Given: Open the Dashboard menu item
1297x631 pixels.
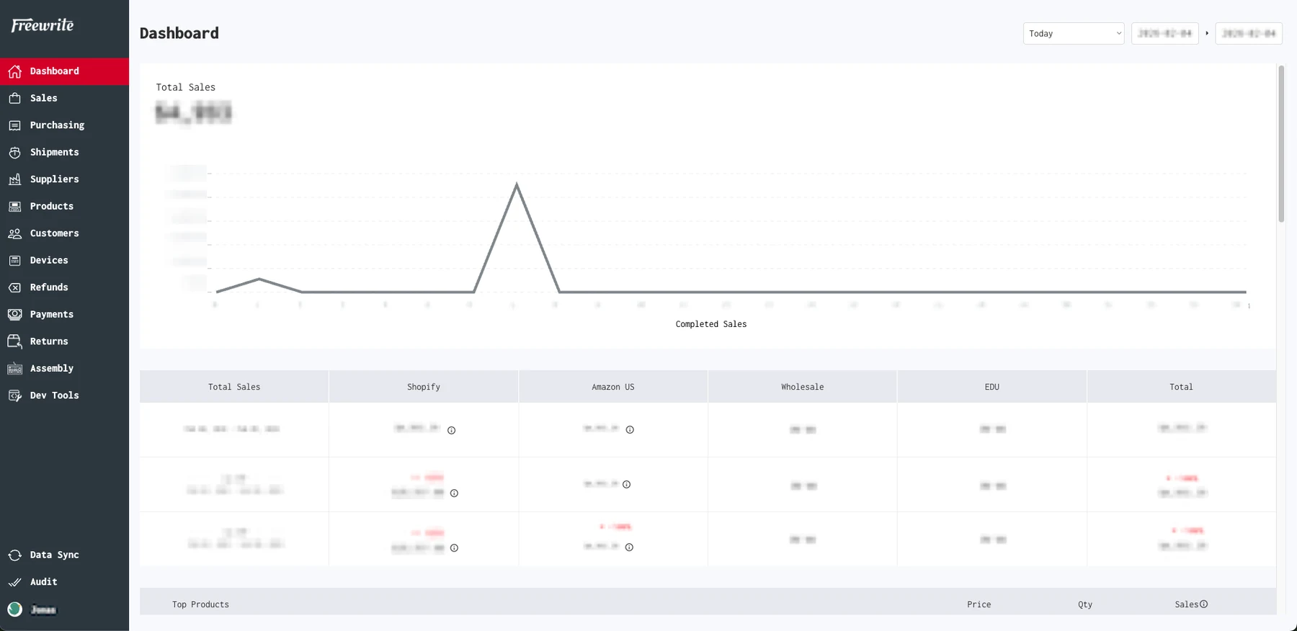Looking at the screenshot, I should pyautogui.click(x=64, y=71).
